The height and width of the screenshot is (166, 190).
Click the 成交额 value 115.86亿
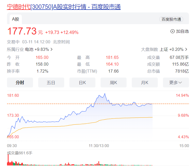pos(181,64)
